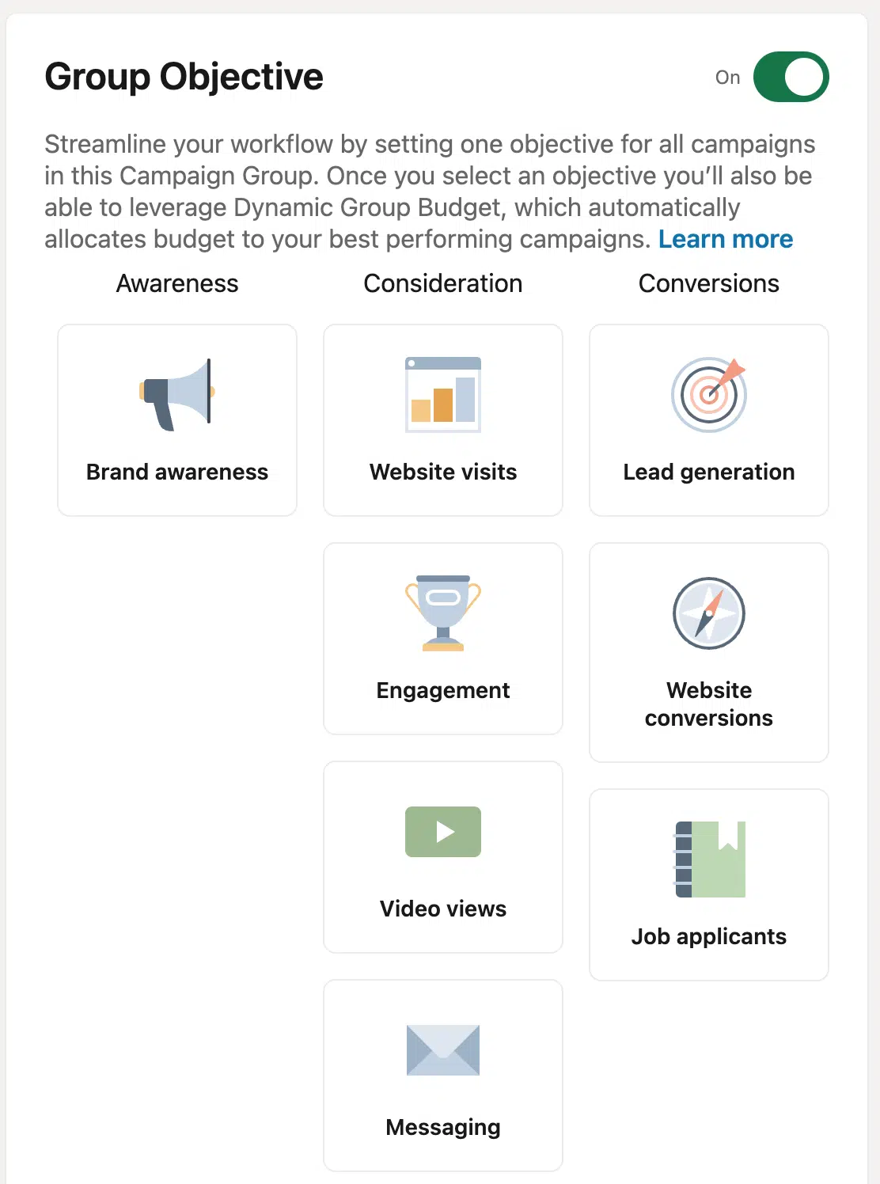The height and width of the screenshot is (1184, 880).
Task: Turn off the Group Objective toggle
Action: click(790, 76)
